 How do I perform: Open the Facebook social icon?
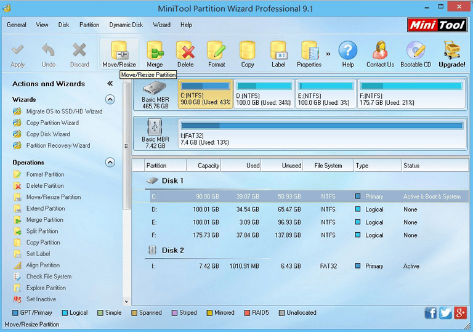[431, 313]
